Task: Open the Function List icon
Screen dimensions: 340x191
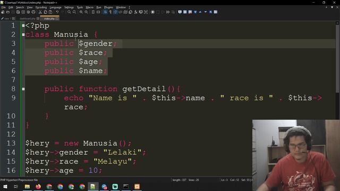Action: (135, 12)
